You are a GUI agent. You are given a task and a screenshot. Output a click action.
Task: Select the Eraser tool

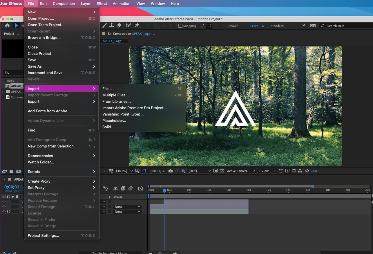(119, 26)
